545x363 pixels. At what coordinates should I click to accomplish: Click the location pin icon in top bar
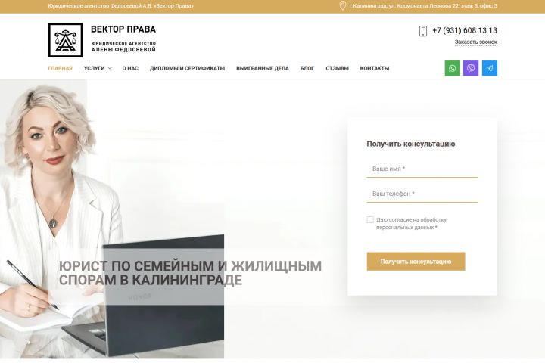342,5
